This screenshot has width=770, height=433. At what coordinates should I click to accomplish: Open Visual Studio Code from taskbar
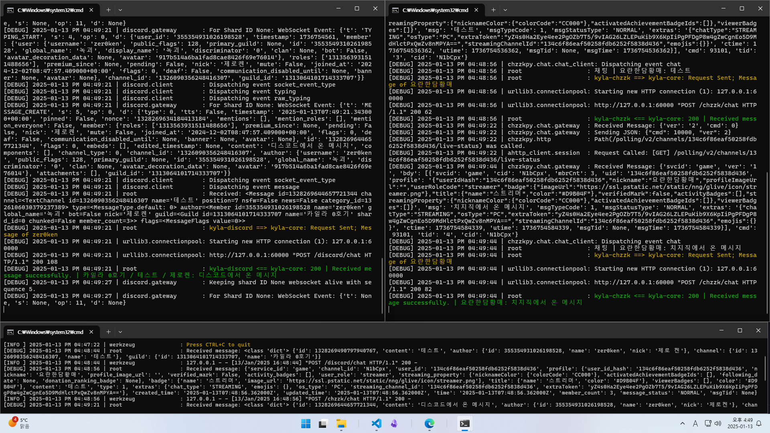[x=376, y=423]
